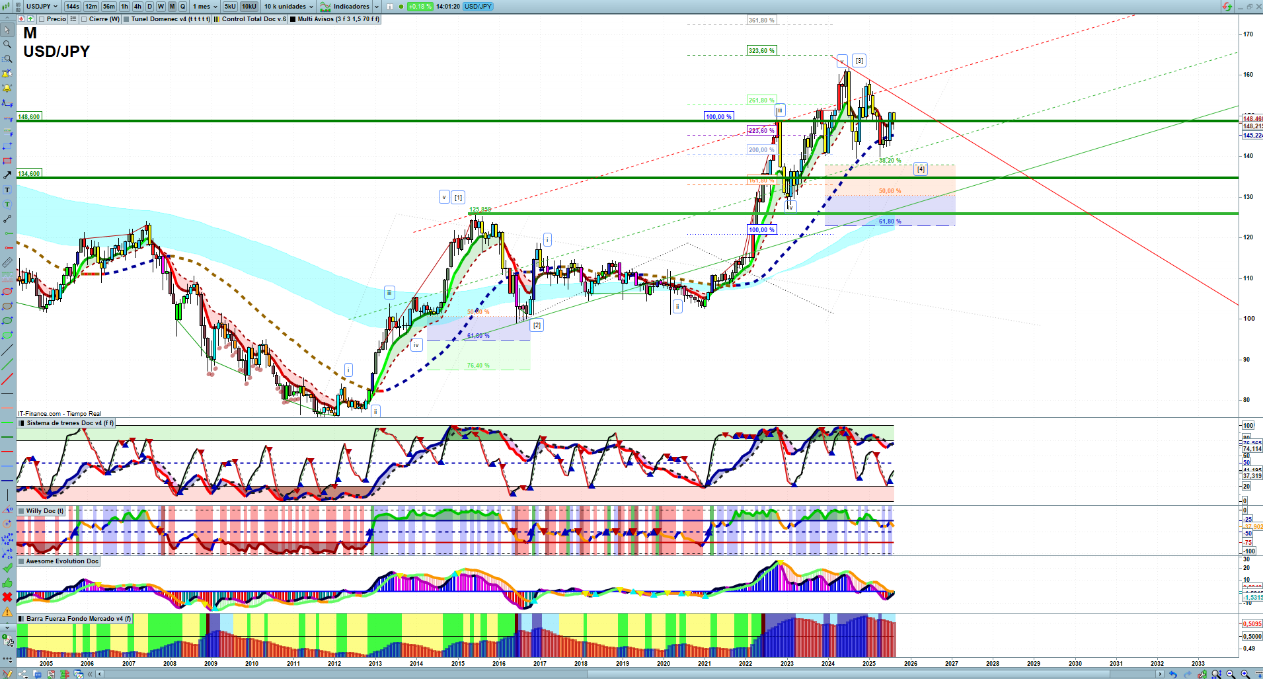This screenshot has width=1263, height=679.
Task: Click the red down-arrow indicator icon
Action: point(22,19)
